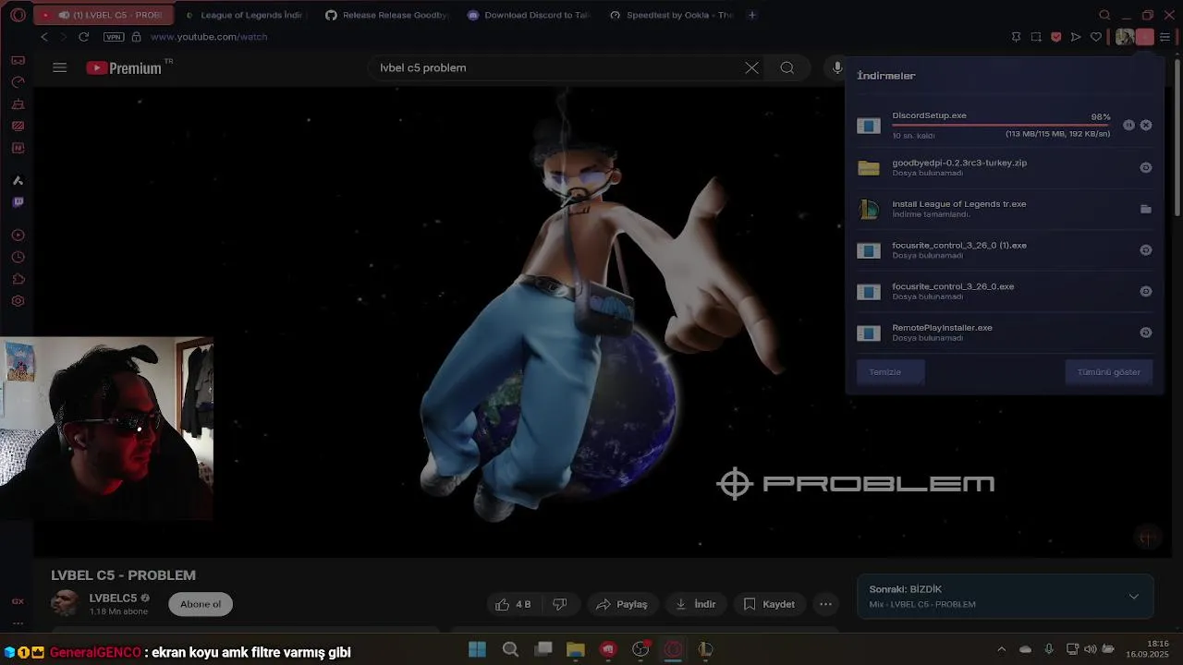Clear the YouTube search text

(x=751, y=67)
